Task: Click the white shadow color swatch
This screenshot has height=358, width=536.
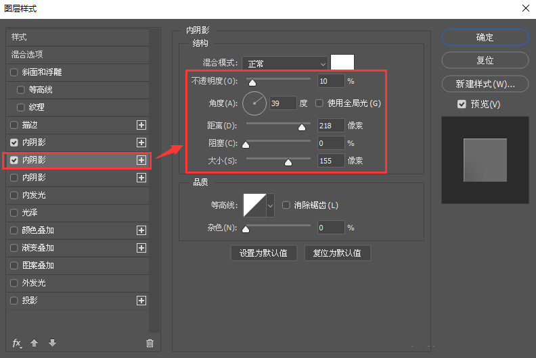Action: (342, 62)
